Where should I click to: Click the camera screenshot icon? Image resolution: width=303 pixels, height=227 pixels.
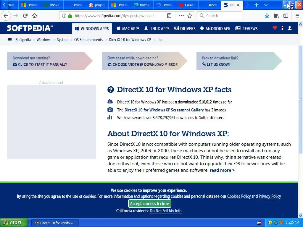(110, 110)
